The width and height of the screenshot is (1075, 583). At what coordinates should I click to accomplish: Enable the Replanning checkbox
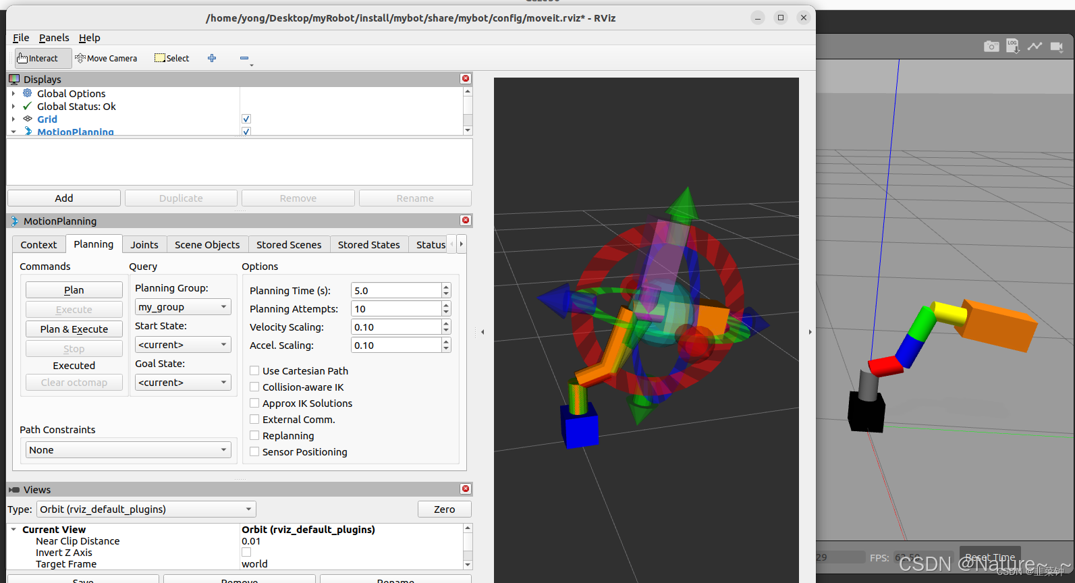[x=254, y=435]
